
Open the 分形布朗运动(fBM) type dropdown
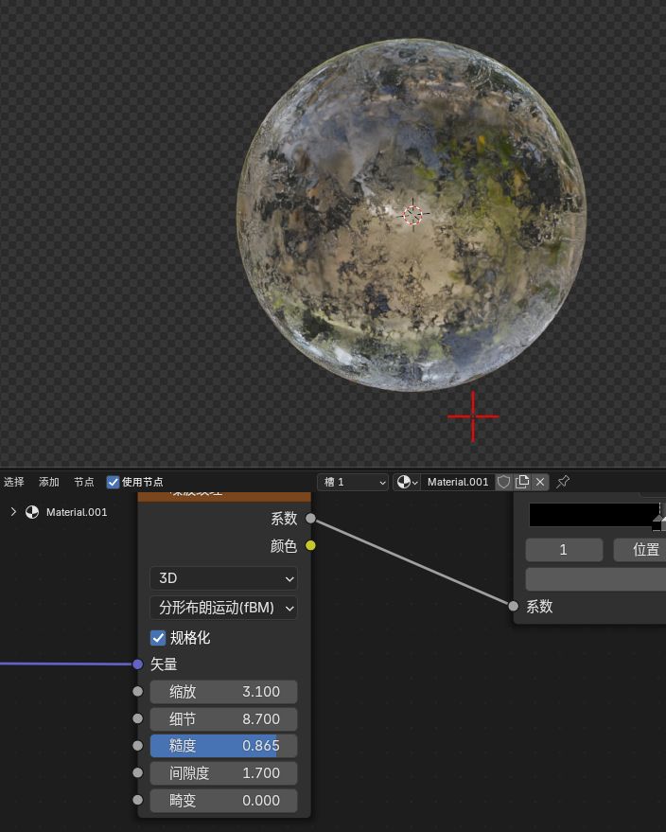[223, 608]
